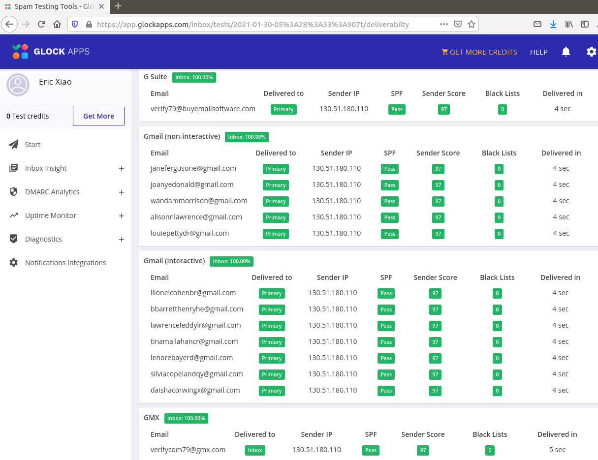Expand the Uptime Monitor submenu

[121, 216]
